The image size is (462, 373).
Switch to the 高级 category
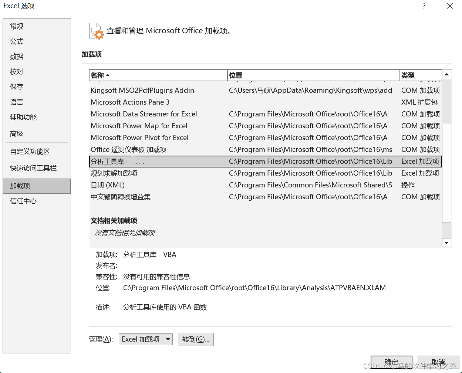click(x=37, y=133)
